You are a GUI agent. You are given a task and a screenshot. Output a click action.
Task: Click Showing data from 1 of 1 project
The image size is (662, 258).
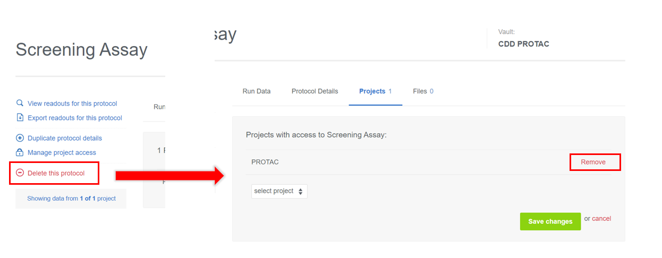point(71,199)
